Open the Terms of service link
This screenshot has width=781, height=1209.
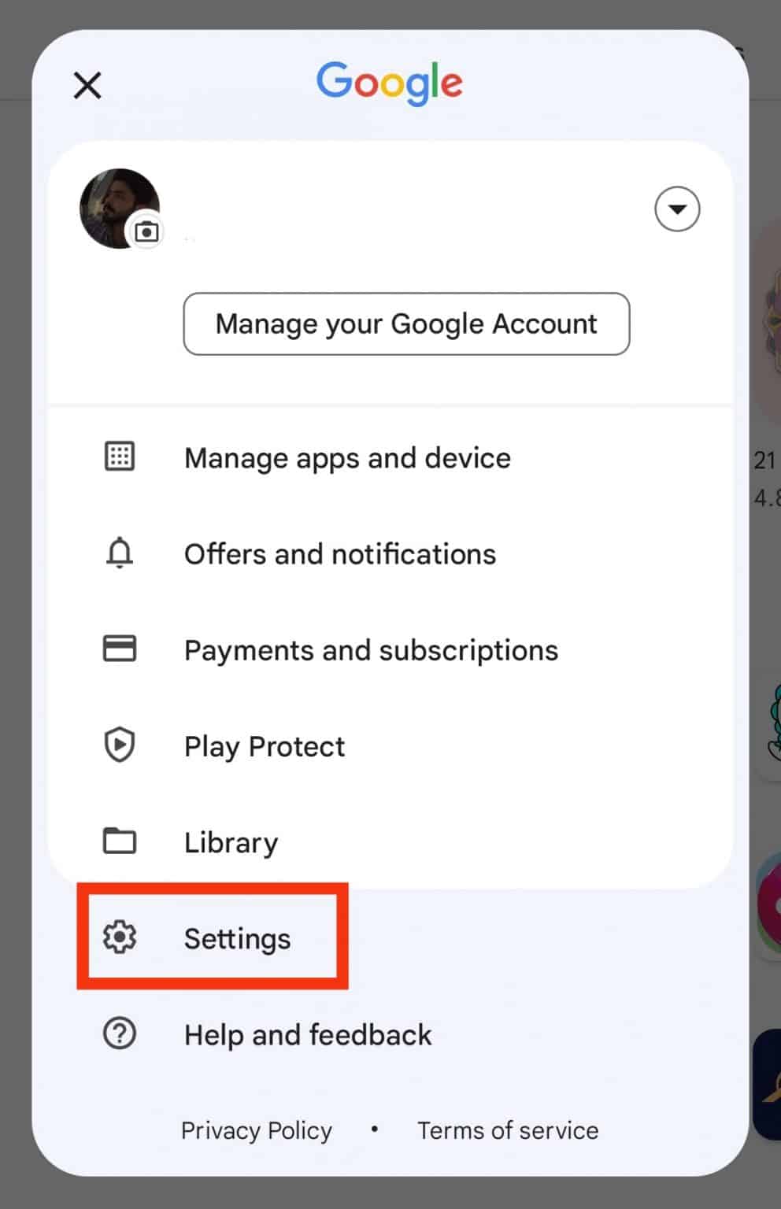507,1130
